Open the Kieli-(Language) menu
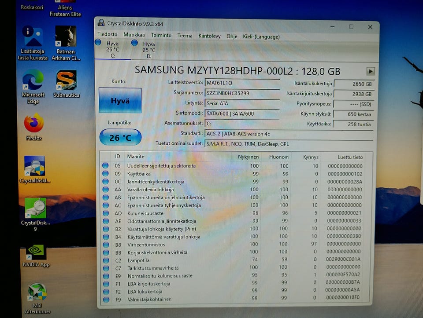The image size is (423, 318). pos(261,37)
